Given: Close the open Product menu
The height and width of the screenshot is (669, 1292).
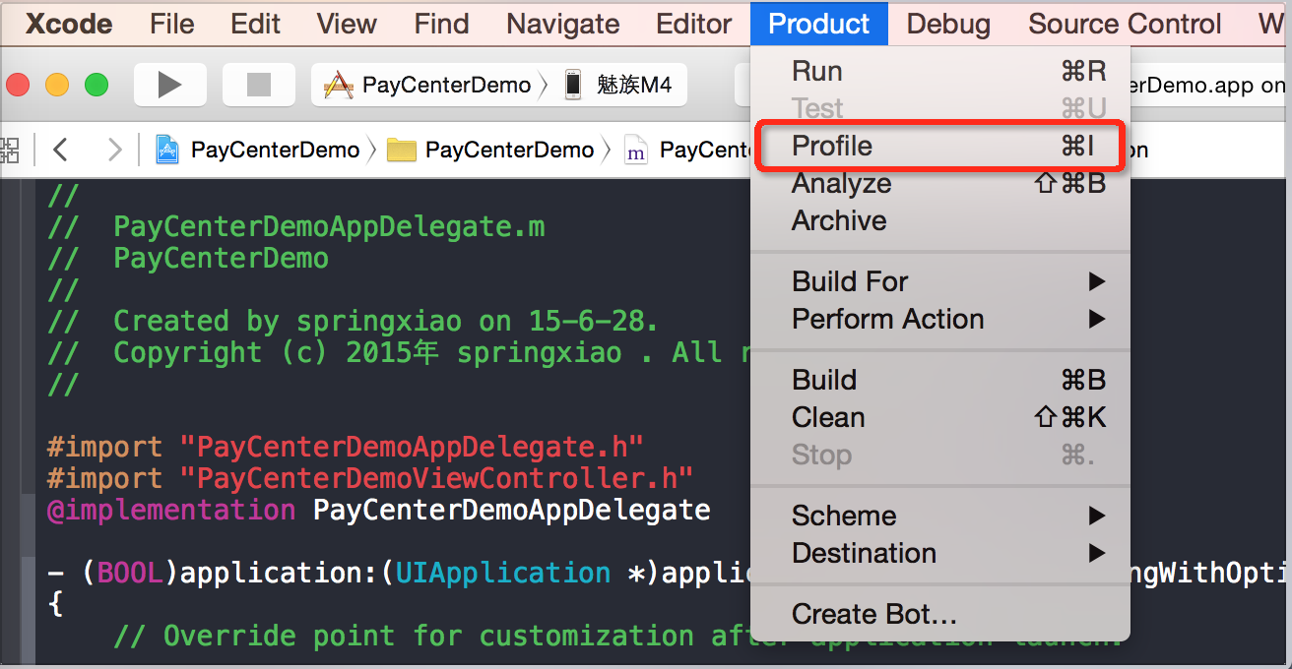Looking at the screenshot, I should (x=819, y=24).
